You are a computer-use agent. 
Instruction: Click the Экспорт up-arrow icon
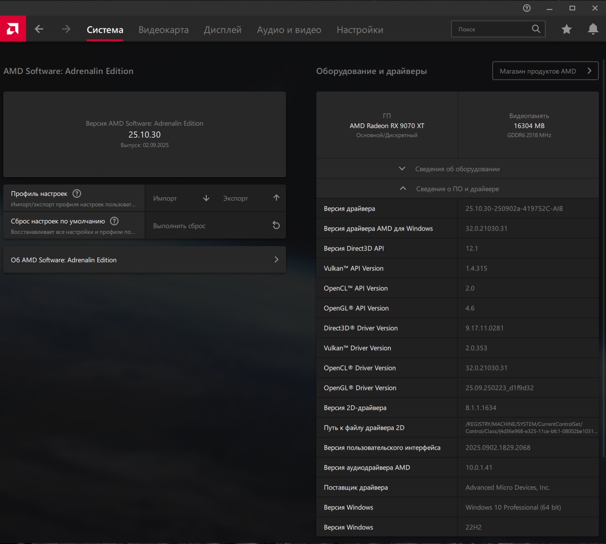(x=276, y=198)
